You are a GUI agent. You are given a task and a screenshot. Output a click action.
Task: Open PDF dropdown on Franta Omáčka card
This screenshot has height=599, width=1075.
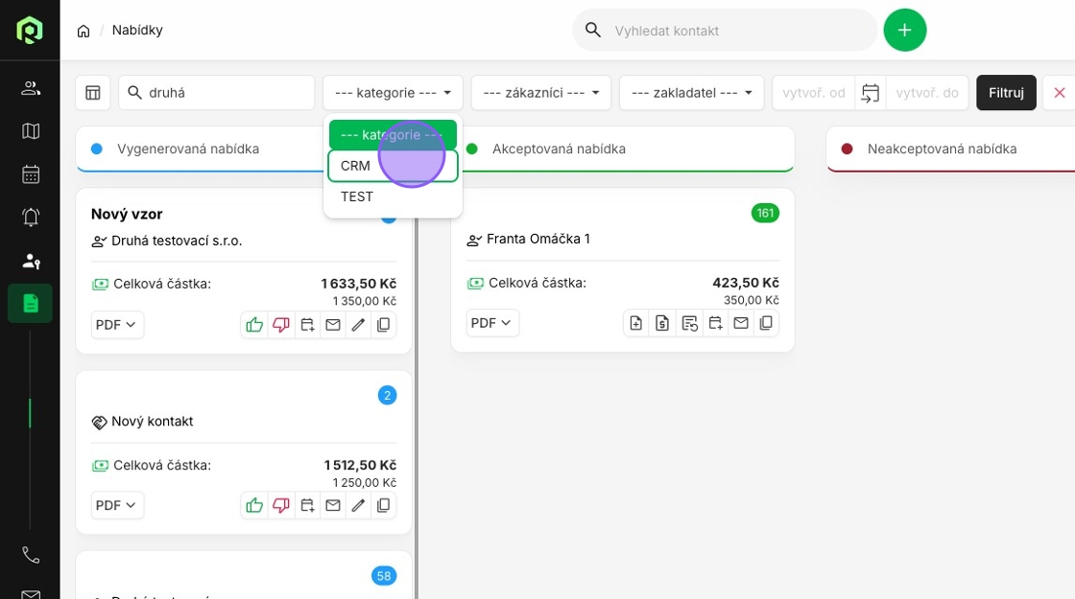point(492,323)
